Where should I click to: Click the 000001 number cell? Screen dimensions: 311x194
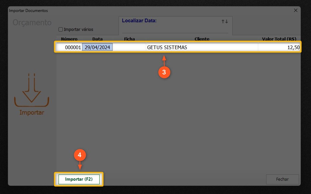pos(69,48)
